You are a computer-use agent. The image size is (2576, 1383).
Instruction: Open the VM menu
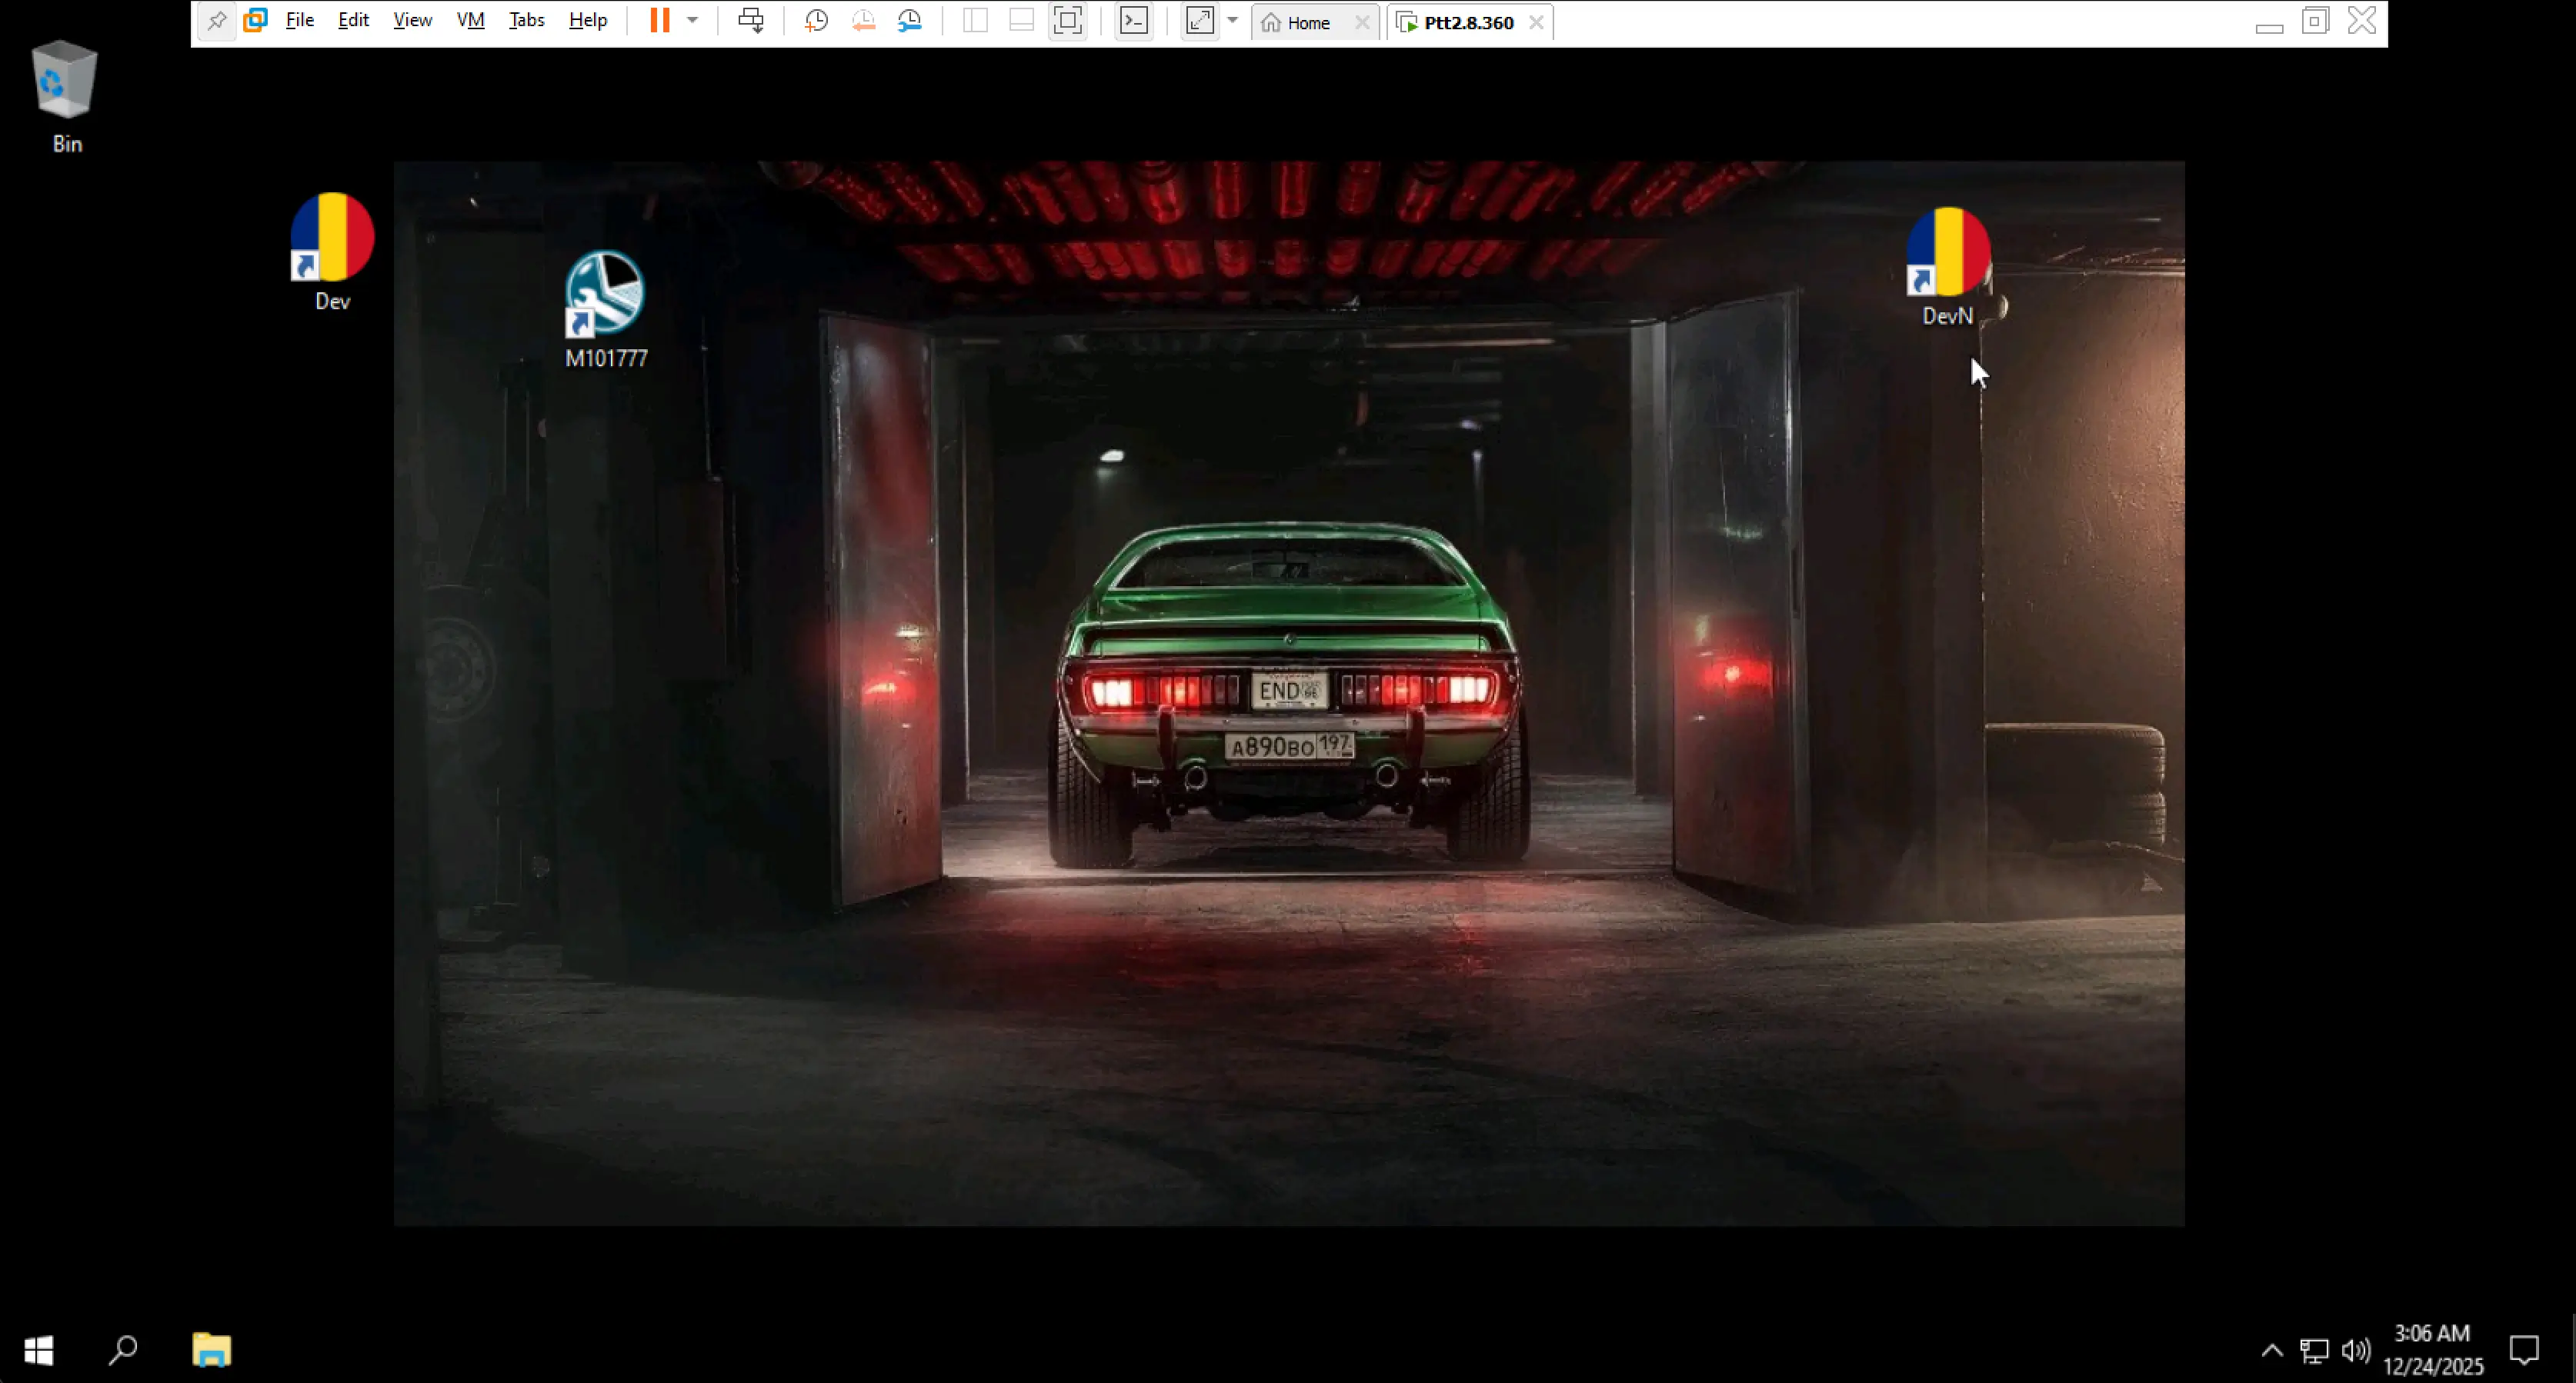coord(470,21)
